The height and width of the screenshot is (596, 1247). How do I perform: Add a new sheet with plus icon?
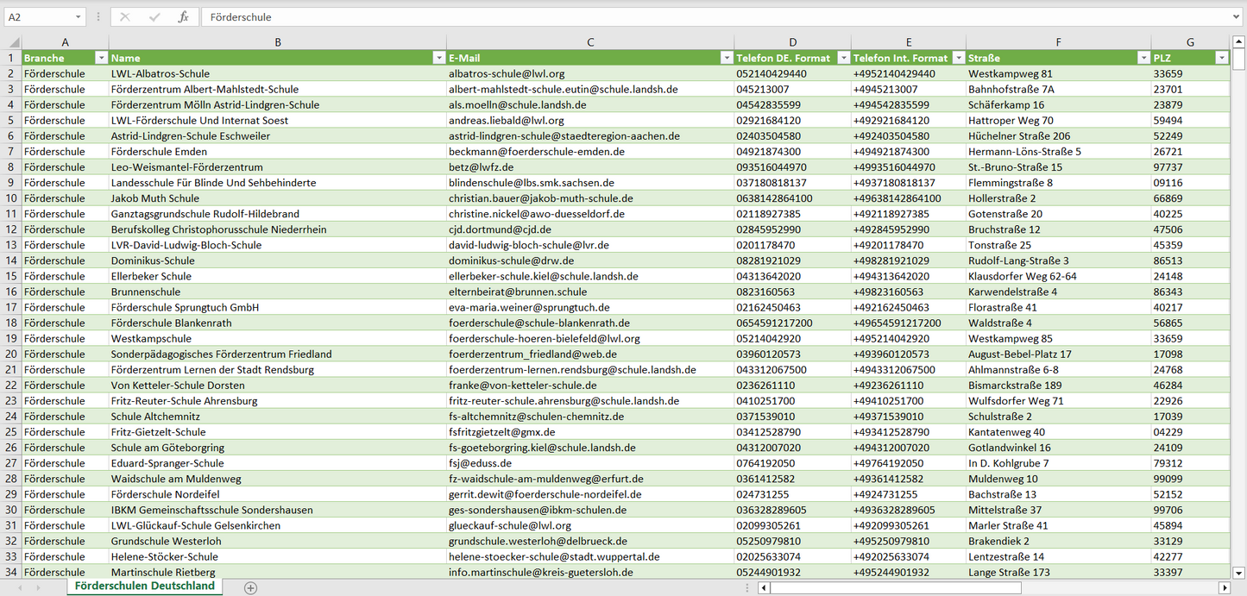click(250, 587)
